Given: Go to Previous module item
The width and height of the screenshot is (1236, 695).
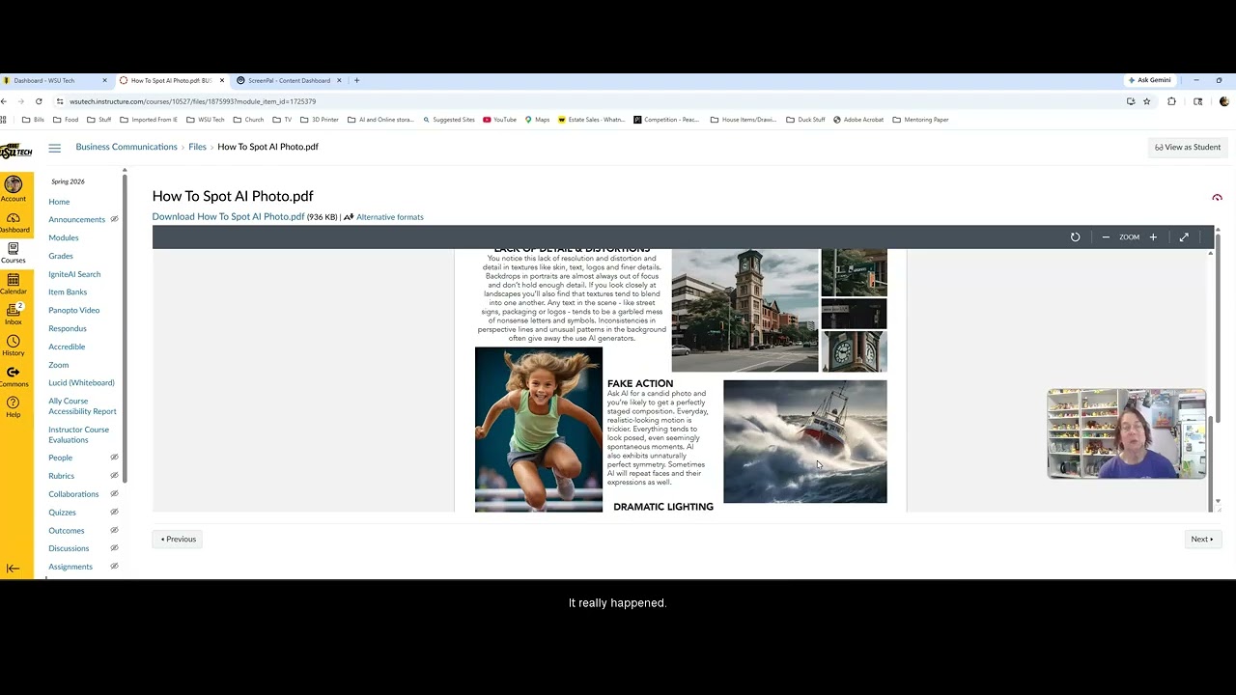Looking at the screenshot, I should pos(178,540).
